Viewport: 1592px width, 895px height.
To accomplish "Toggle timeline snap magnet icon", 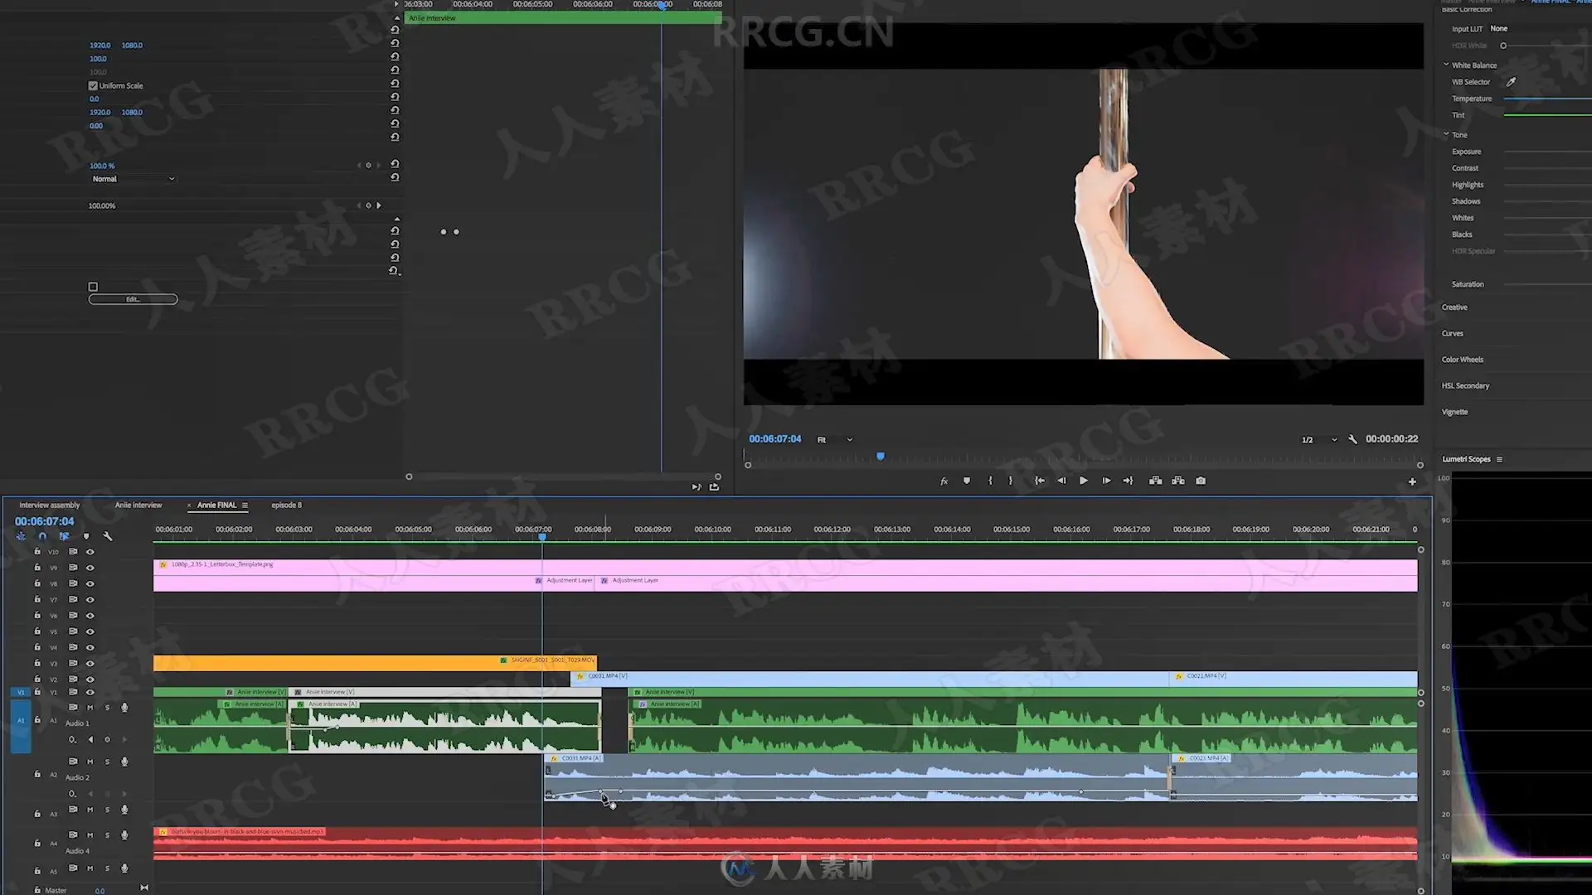I will 42,536.
